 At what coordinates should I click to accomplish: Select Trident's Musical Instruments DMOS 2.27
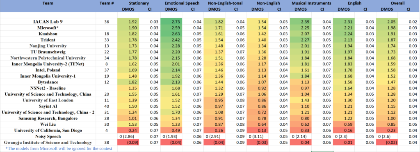coord(301,40)
